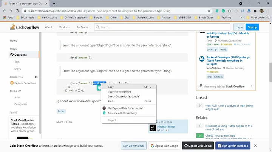Screen dimensions: 272x152
Task: Open Companies in the sidebar
Action: click(x=21, y=104)
